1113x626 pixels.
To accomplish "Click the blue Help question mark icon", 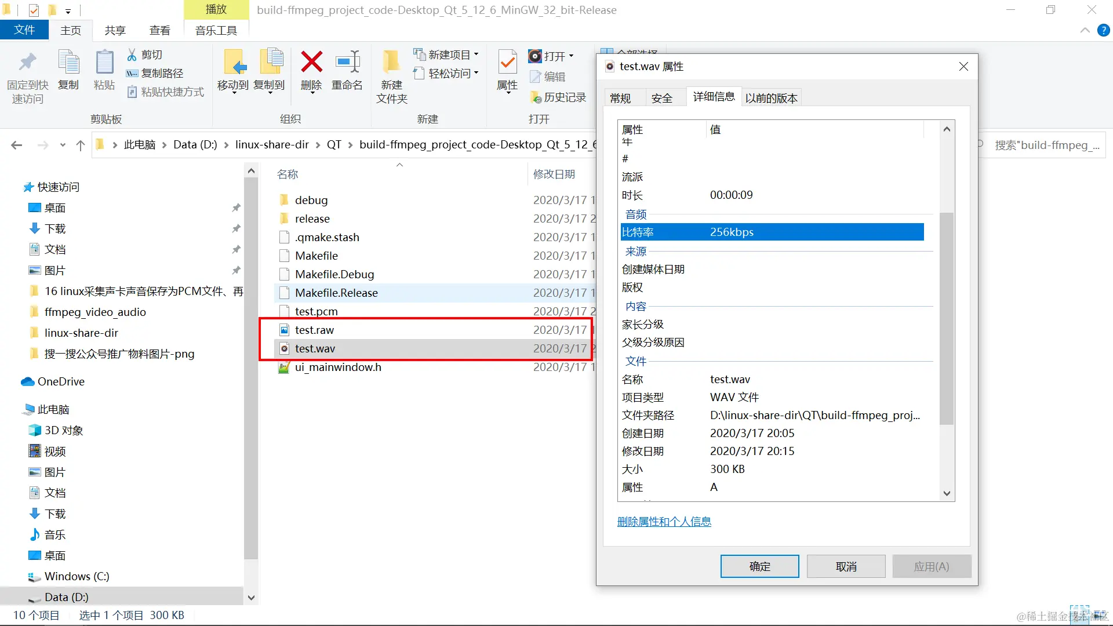I will (1104, 31).
